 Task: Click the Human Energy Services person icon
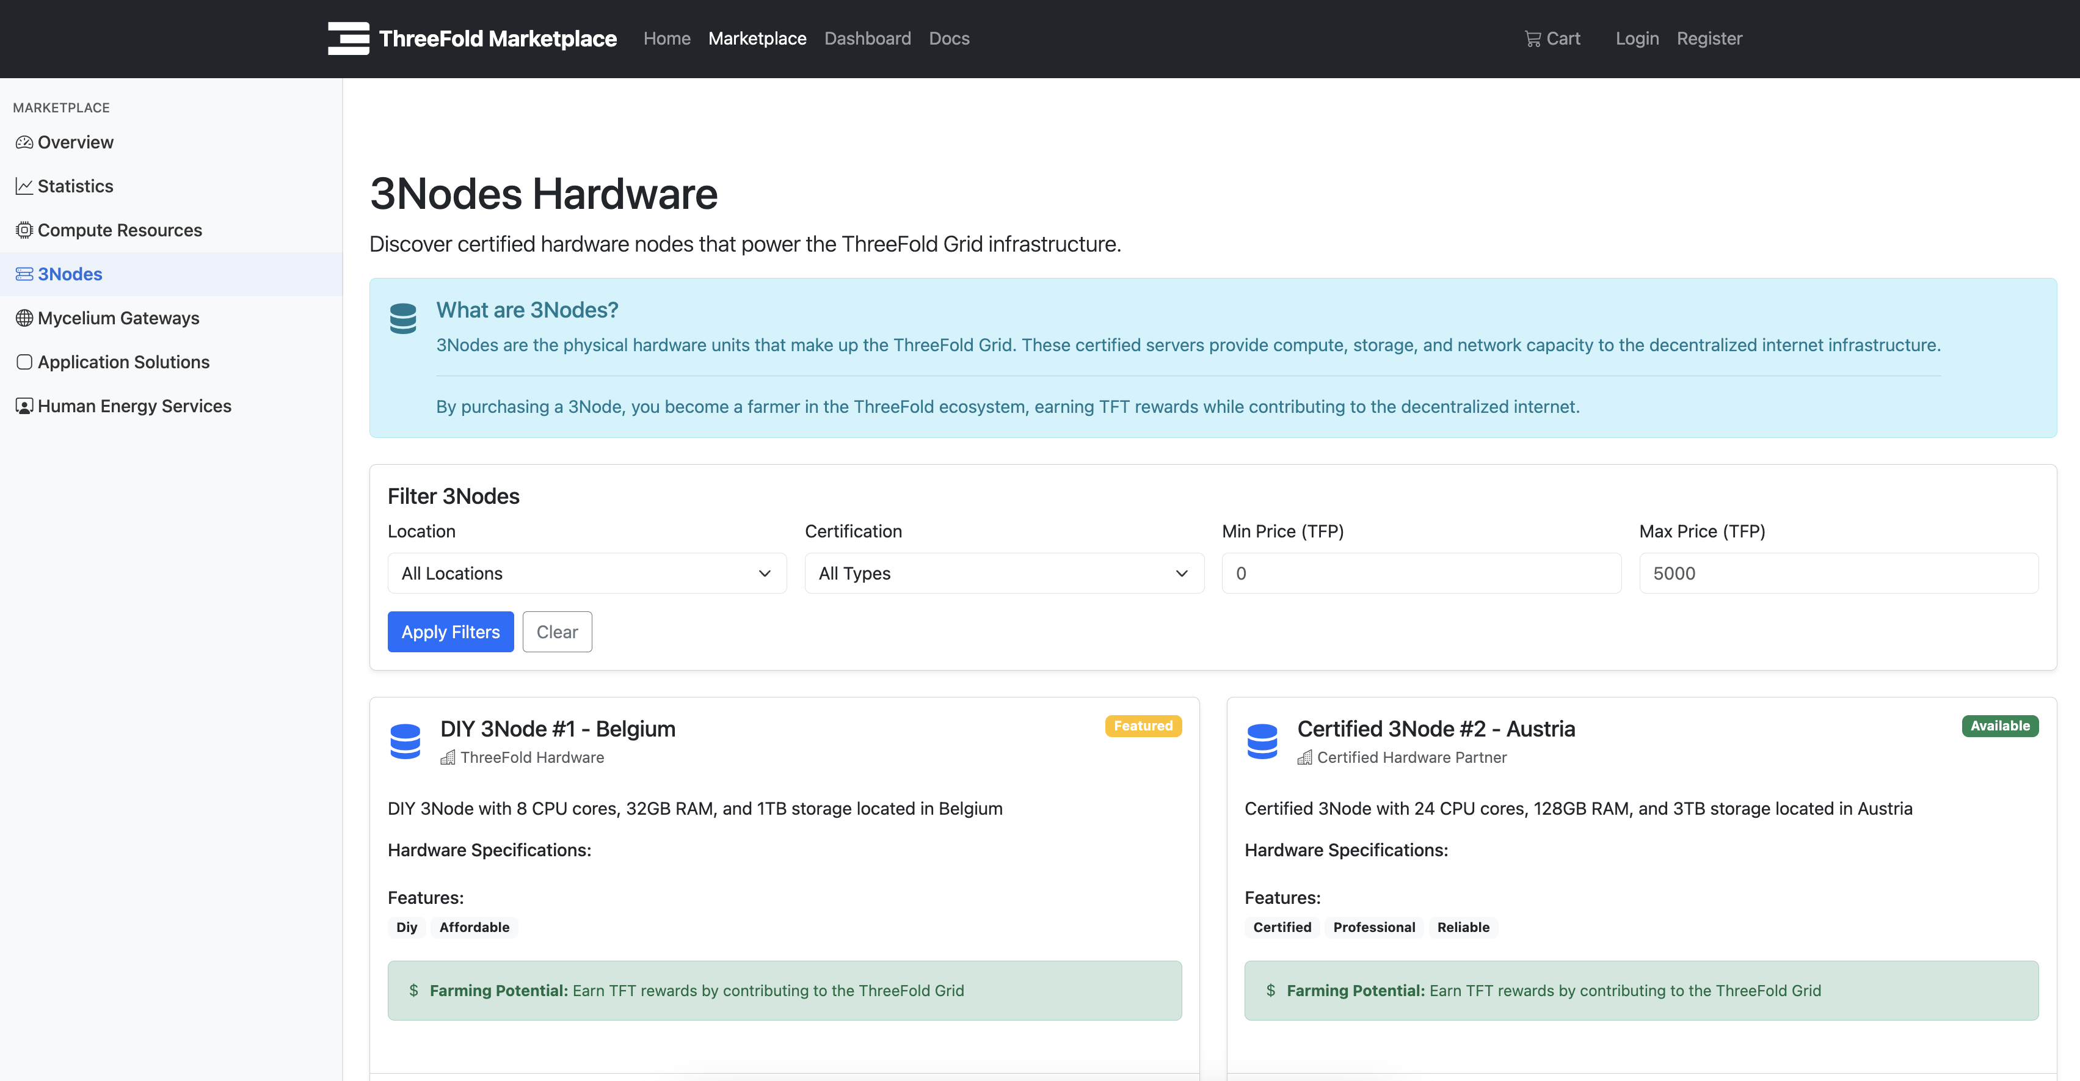tap(24, 406)
